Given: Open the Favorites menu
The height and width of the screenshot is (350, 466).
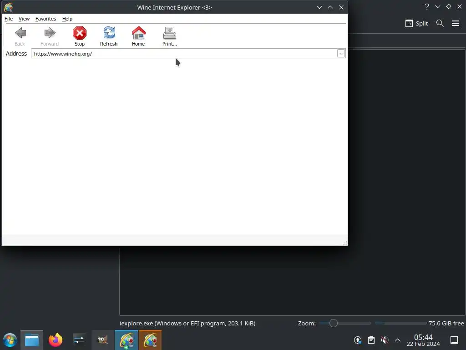Looking at the screenshot, I should [46, 19].
